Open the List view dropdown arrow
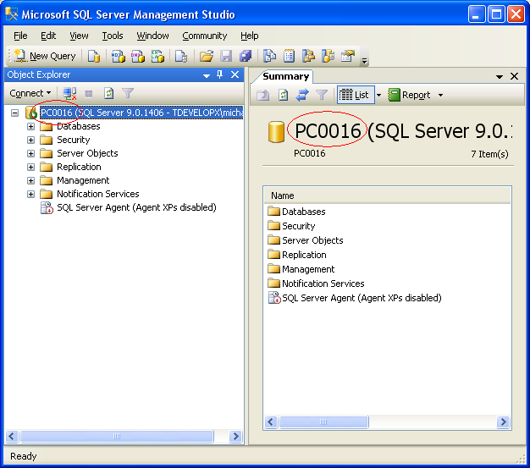Viewport: 530px width, 468px height. pyautogui.click(x=379, y=96)
